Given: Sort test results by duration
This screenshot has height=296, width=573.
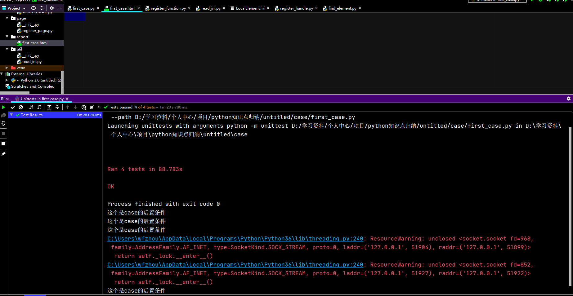Looking at the screenshot, I should pyautogui.click(x=39, y=107).
